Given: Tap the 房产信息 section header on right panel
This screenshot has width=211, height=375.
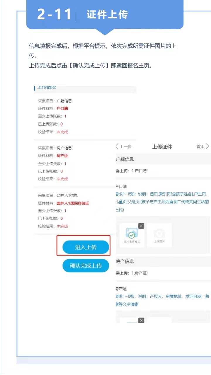Looking at the screenshot, I should pos(125,261).
